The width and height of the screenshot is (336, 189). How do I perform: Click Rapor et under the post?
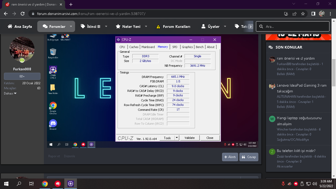pos(54,156)
